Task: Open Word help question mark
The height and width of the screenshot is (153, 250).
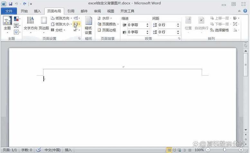Action: point(245,11)
